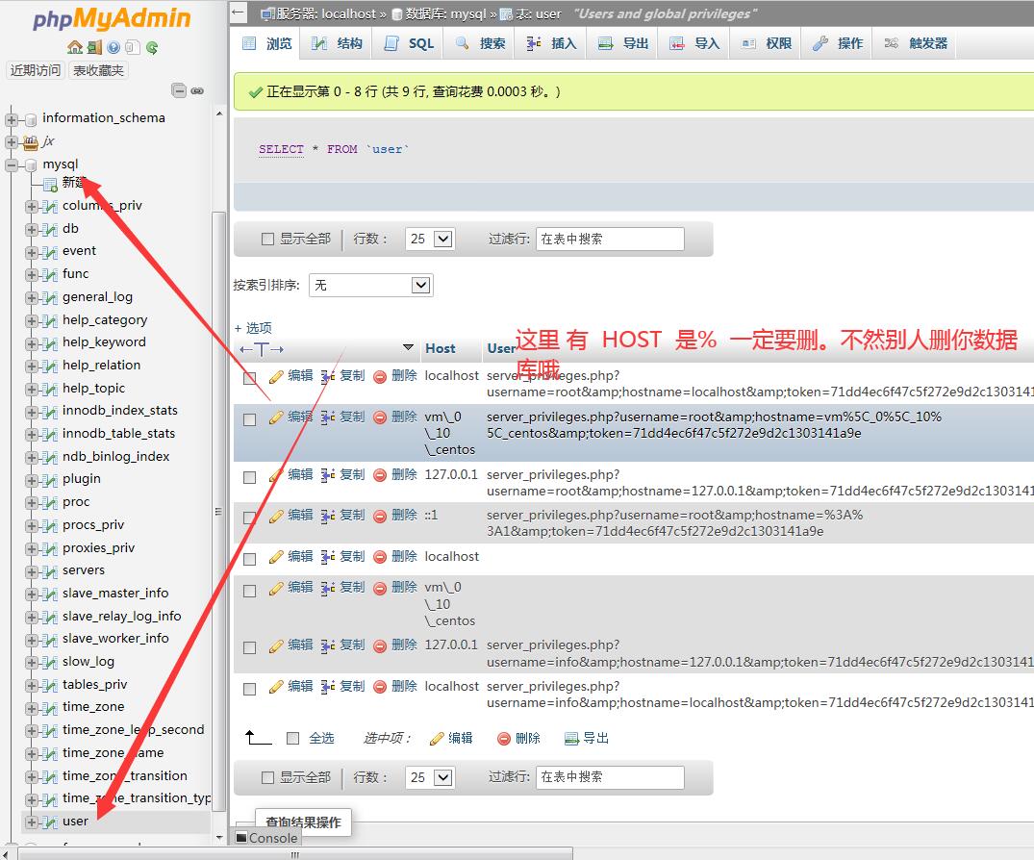Click the logout door icon
The height and width of the screenshot is (860, 1034).
click(93, 47)
